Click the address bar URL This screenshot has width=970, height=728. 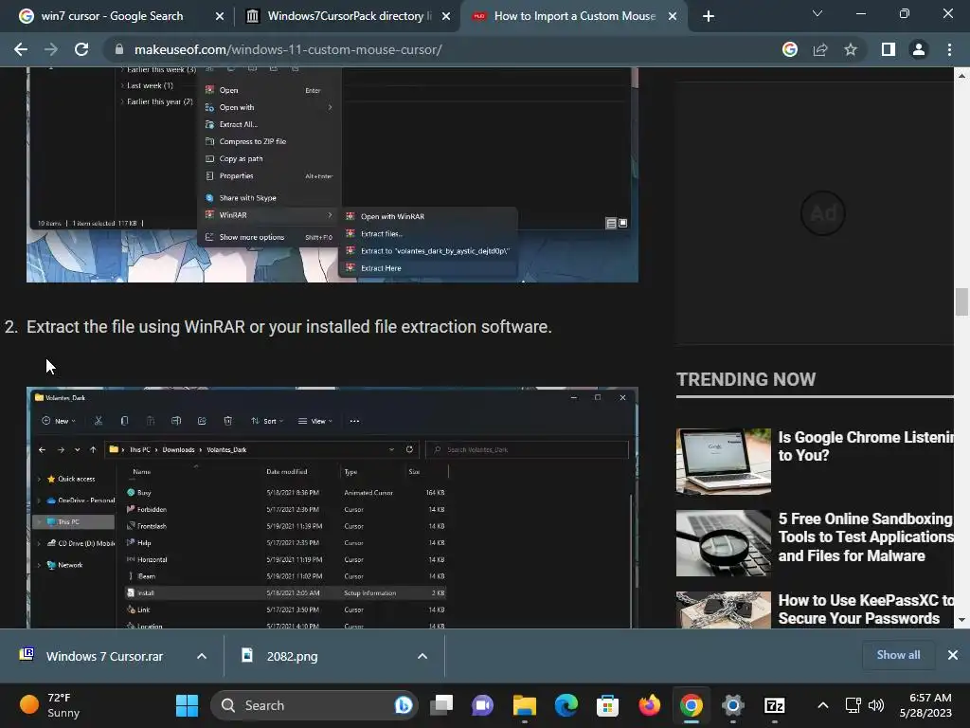click(288, 49)
